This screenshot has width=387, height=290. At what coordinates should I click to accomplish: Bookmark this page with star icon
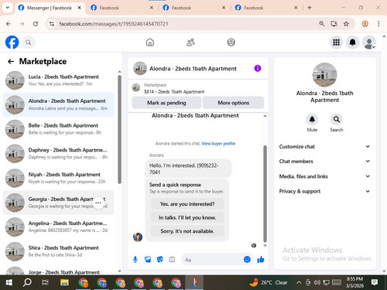tap(346, 24)
